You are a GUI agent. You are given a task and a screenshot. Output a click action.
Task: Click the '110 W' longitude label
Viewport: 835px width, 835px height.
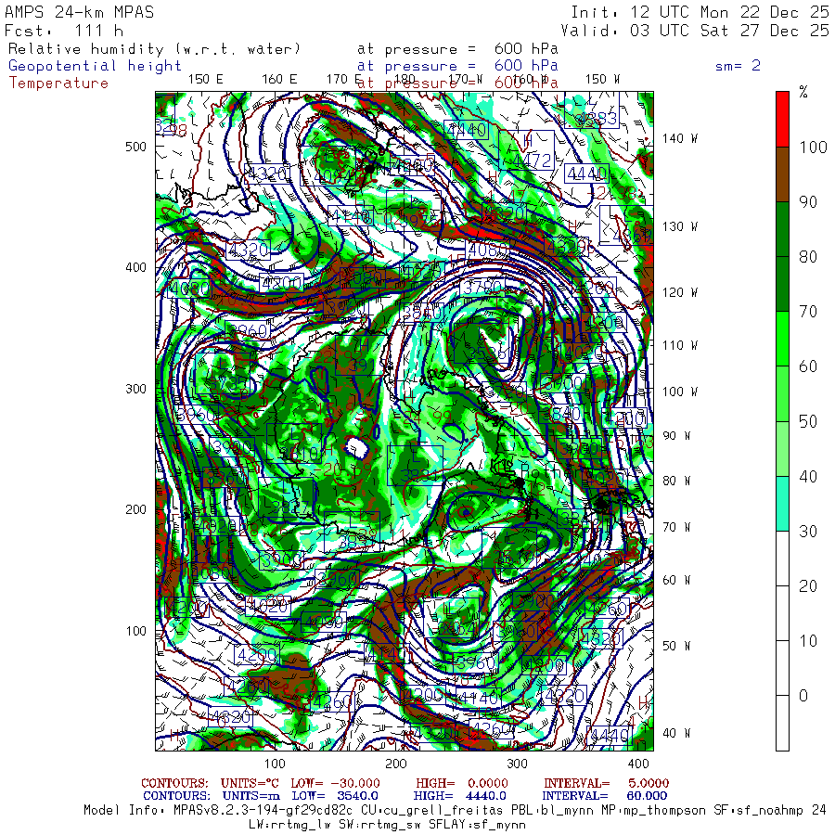[679, 346]
